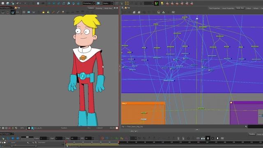This screenshot has height=148, width=263.
Task: Click the yellow bar under timeline frame ruler
Action: [92, 144]
